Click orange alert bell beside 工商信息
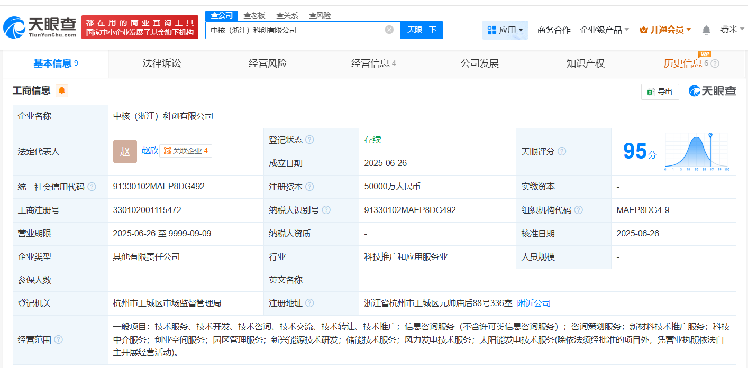 pyautogui.click(x=62, y=90)
